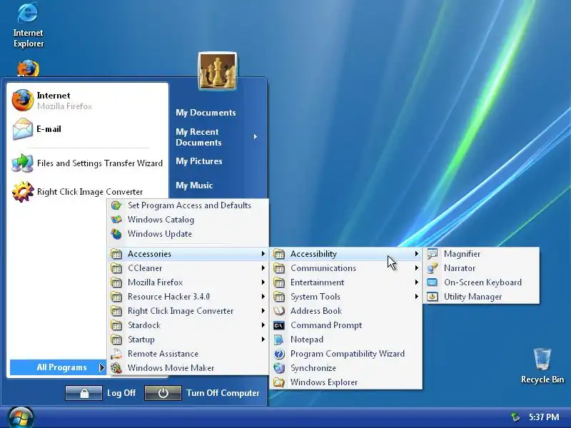This screenshot has height=428, width=571.
Task: Expand the Resource Hacker 3.4.0 arrow
Action: click(263, 297)
